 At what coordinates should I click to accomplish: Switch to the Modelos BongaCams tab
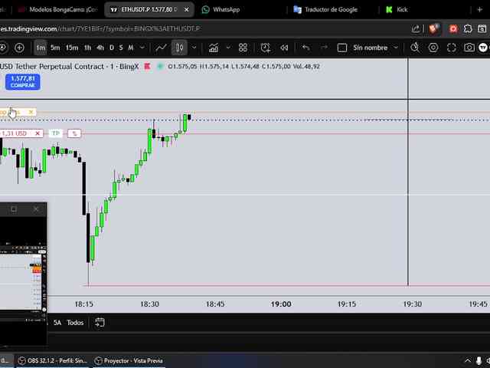pos(58,10)
